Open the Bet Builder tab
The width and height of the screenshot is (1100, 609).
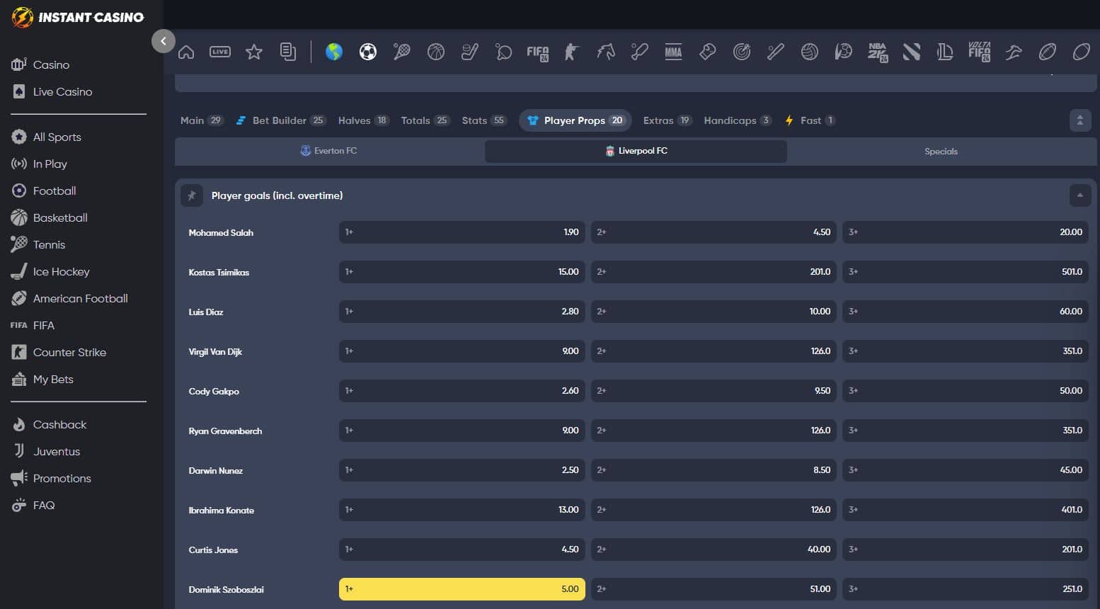(x=280, y=120)
